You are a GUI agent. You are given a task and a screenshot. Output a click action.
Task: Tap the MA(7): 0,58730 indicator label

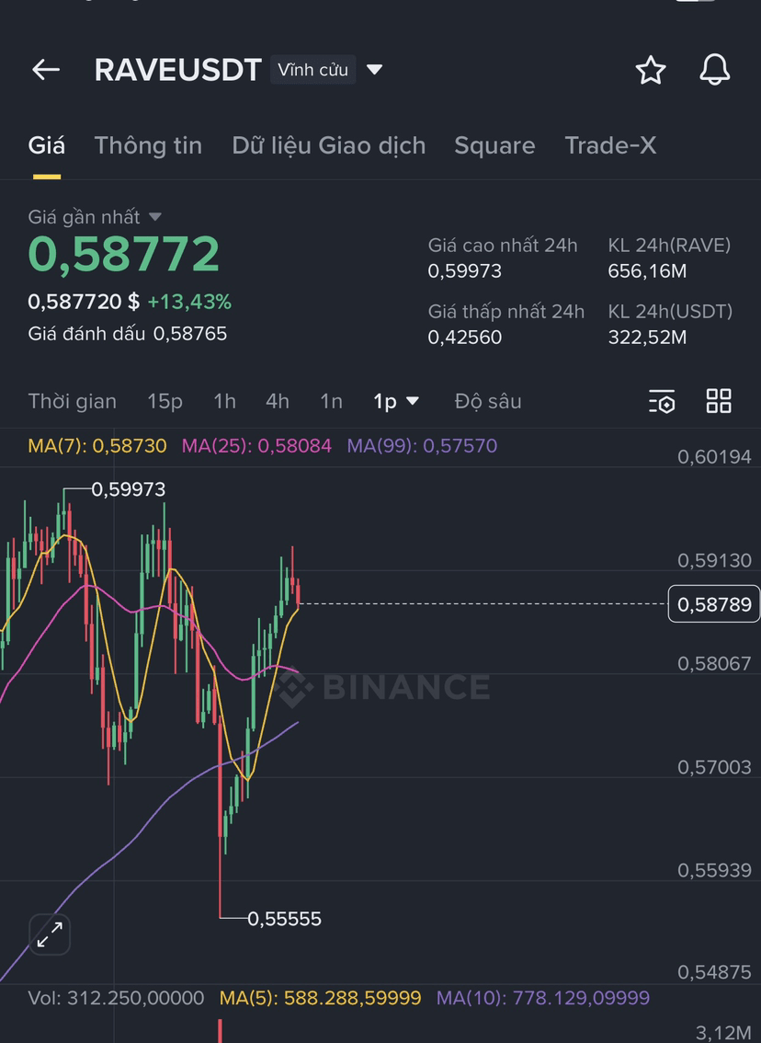click(x=97, y=445)
